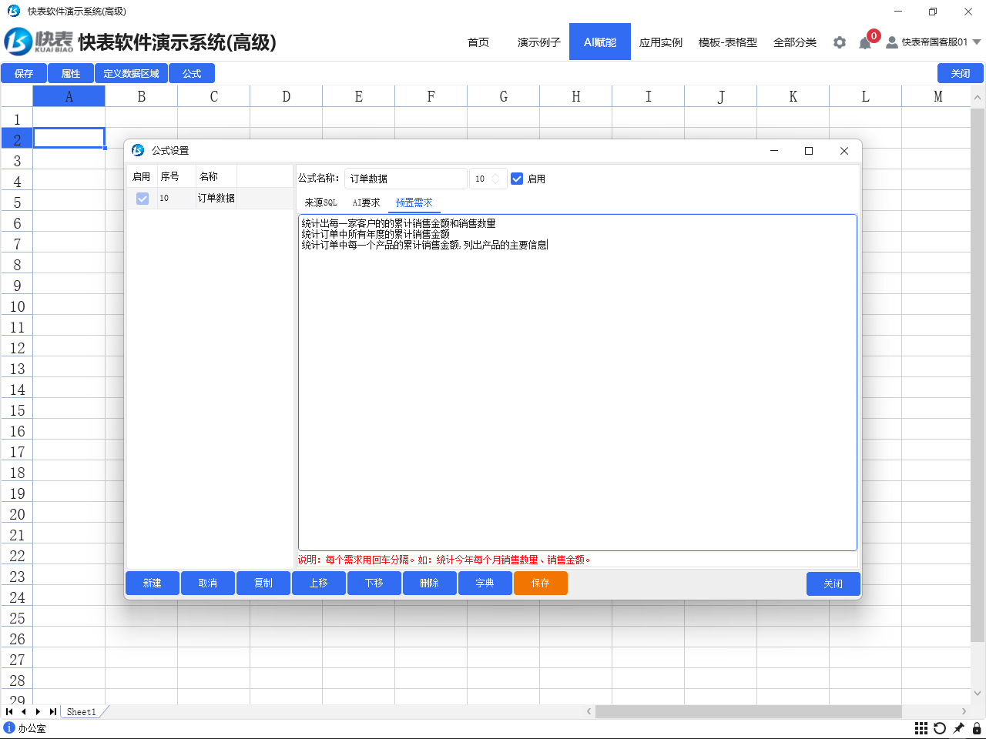Go to previous sheet navigation arrow
This screenshot has width=986, height=739.
(x=24, y=712)
